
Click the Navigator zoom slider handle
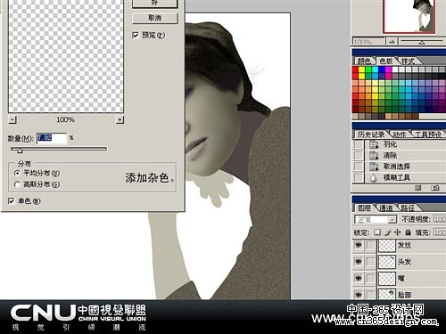pos(422,43)
